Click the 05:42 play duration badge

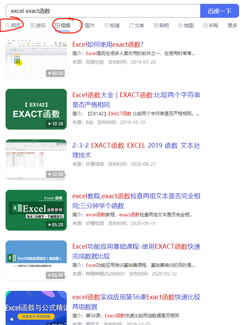tap(55, 276)
